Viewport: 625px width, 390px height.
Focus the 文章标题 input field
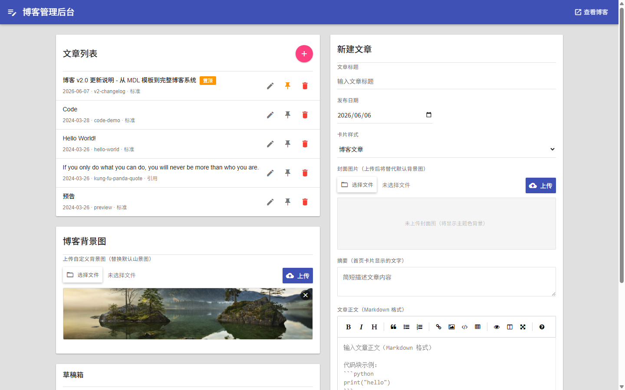[447, 81]
